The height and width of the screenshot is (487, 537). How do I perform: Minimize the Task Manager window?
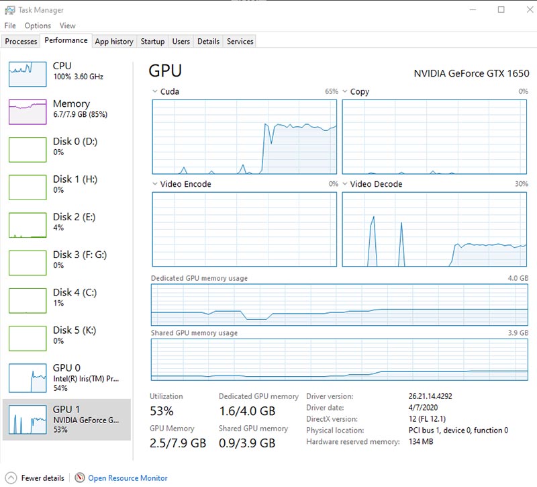click(x=473, y=9)
